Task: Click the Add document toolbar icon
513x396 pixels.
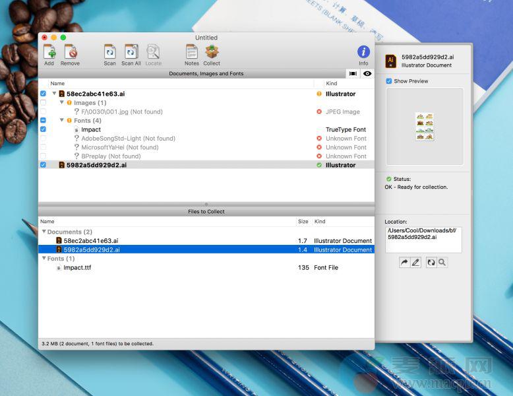Action: [49, 52]
